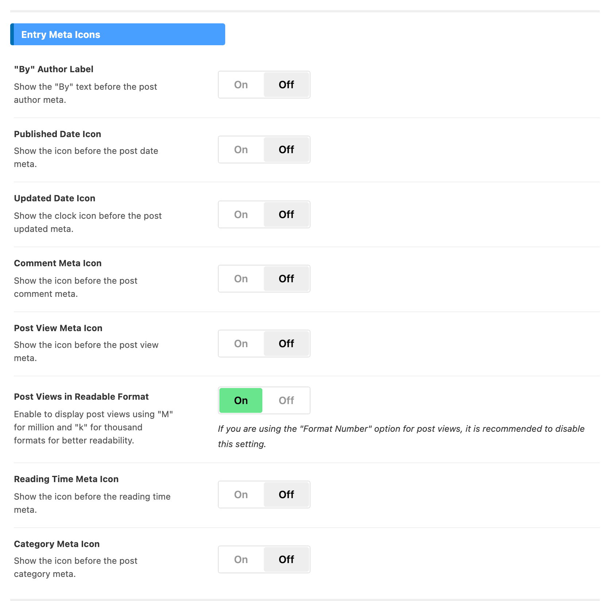Image resolution: width=610 pixels, height=601 pixels.
Task: Turn on Comment Meta Icon
Action: tap(241, 279)
